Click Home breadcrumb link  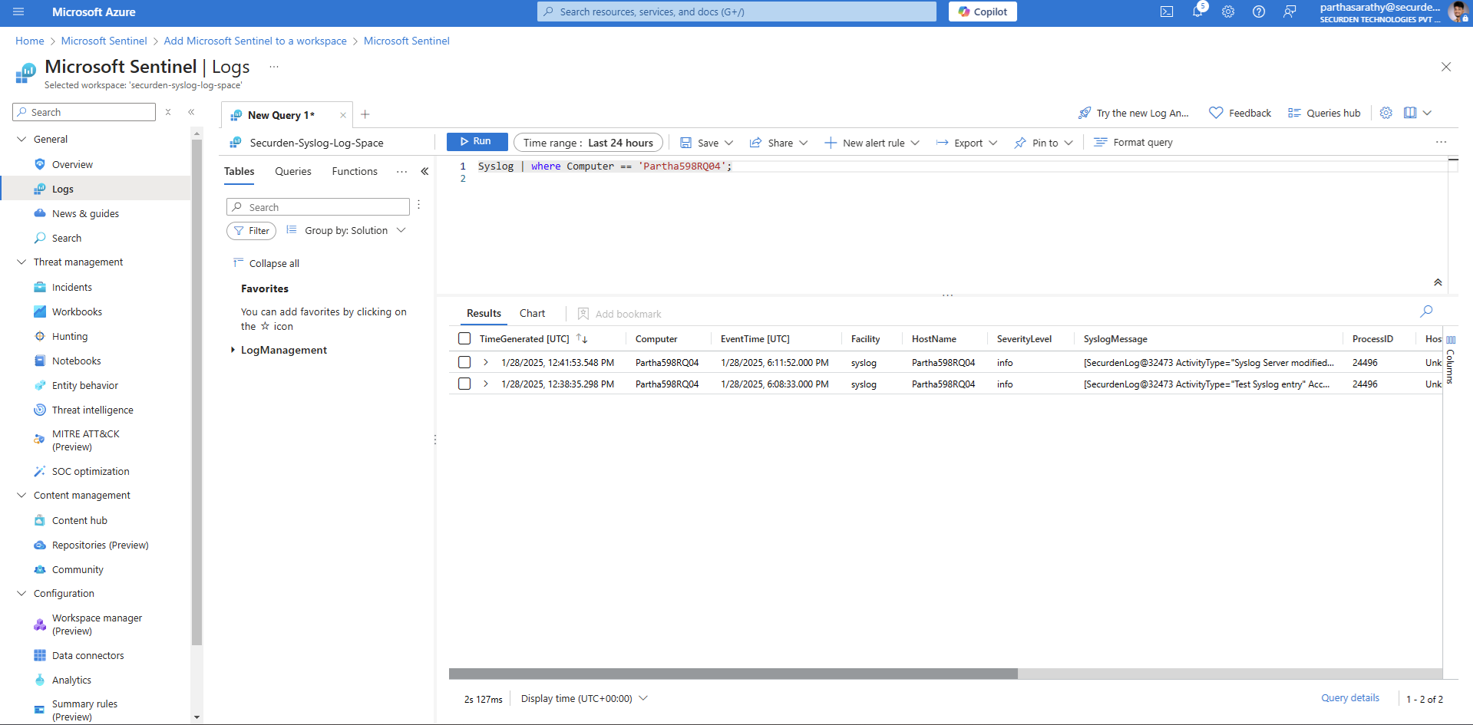(30, 41)
